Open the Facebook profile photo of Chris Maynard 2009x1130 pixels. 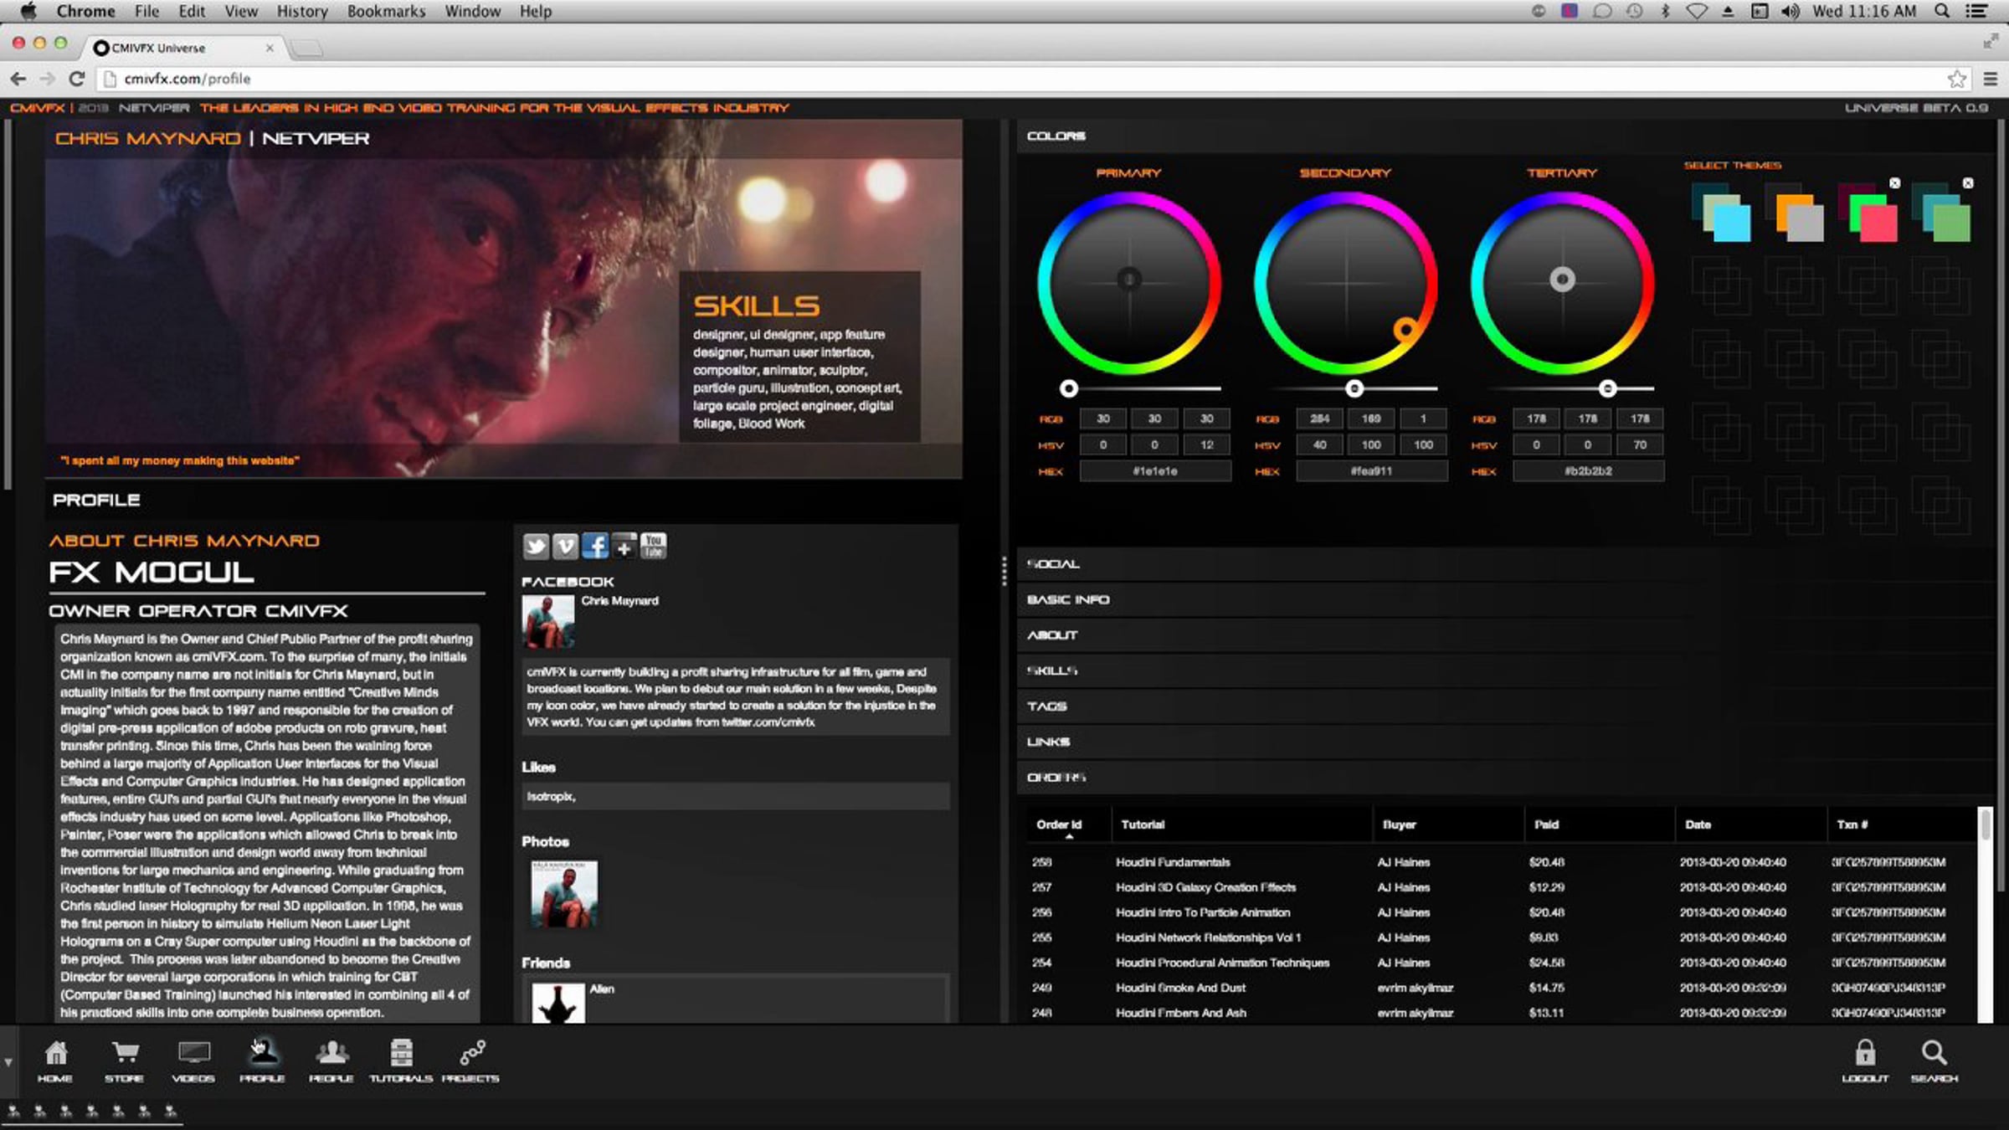point(548,622)
